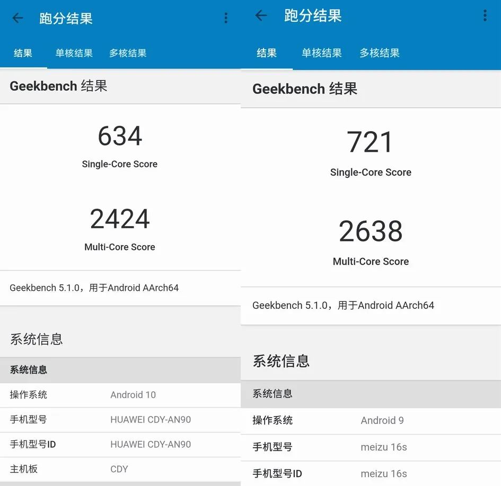Select the 结果 tab on the left screen

[23, 53]
